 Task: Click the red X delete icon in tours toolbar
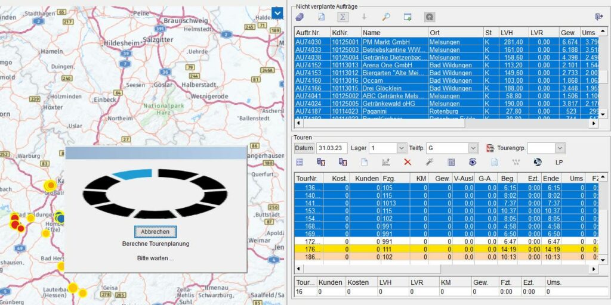(408, 162)
